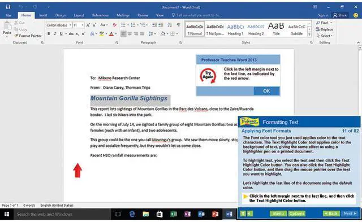Expand the Styles gallery More arrow

[x=309, y=34]
